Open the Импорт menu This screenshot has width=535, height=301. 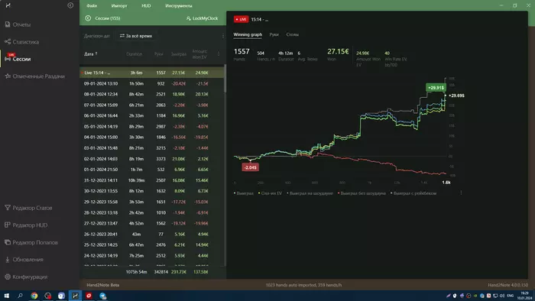(119, 5)
